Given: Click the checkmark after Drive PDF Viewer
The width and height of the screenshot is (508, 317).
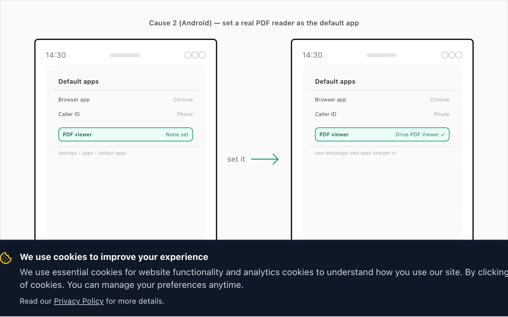Looking at the screenshot, I should [x=443, y=135].
